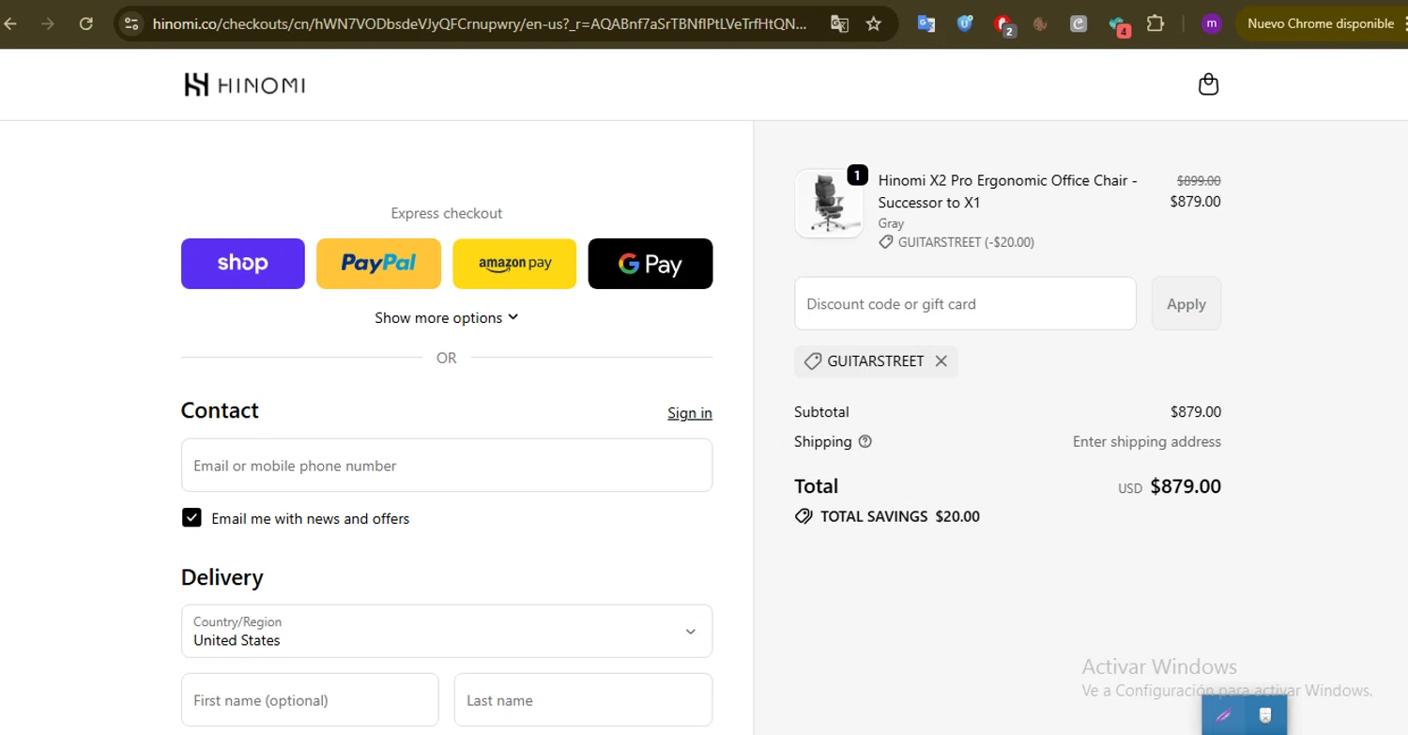Screen dimensions: 1408x735
Task: Click the Hinomi X2 Pro chair thumbnail
Action: (x=829, y=204)
